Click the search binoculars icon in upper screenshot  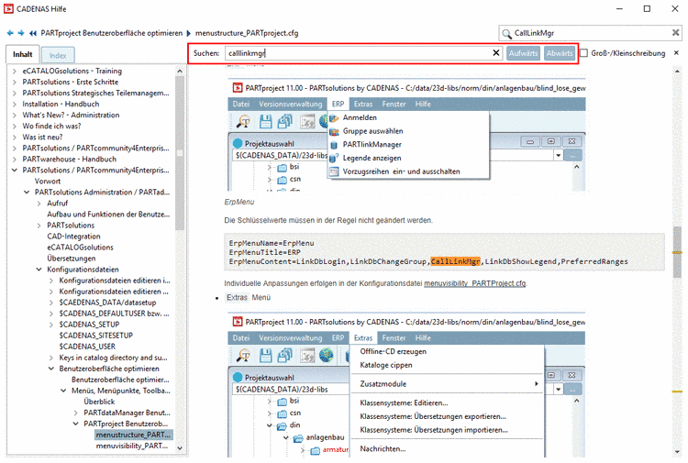coord(243,121)
